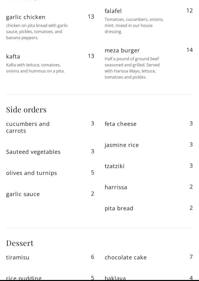This screenshot has width=199, height=281.
Task: Click the garlic chicken menu item
Action: 26,17
